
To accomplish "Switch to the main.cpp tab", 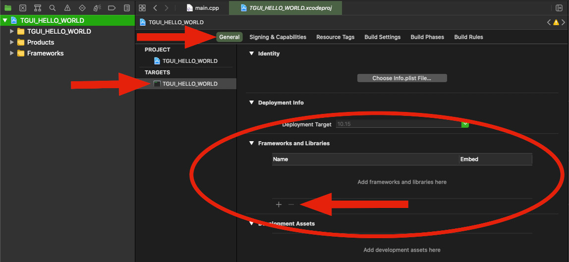I will pos(203,7).
